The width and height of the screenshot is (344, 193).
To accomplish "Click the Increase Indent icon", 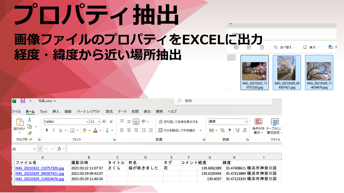I will tap(151, 130).
